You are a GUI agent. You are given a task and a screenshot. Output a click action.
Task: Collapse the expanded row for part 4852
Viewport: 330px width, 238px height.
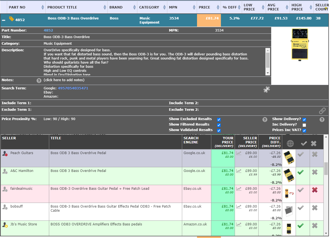pos(4,20)
